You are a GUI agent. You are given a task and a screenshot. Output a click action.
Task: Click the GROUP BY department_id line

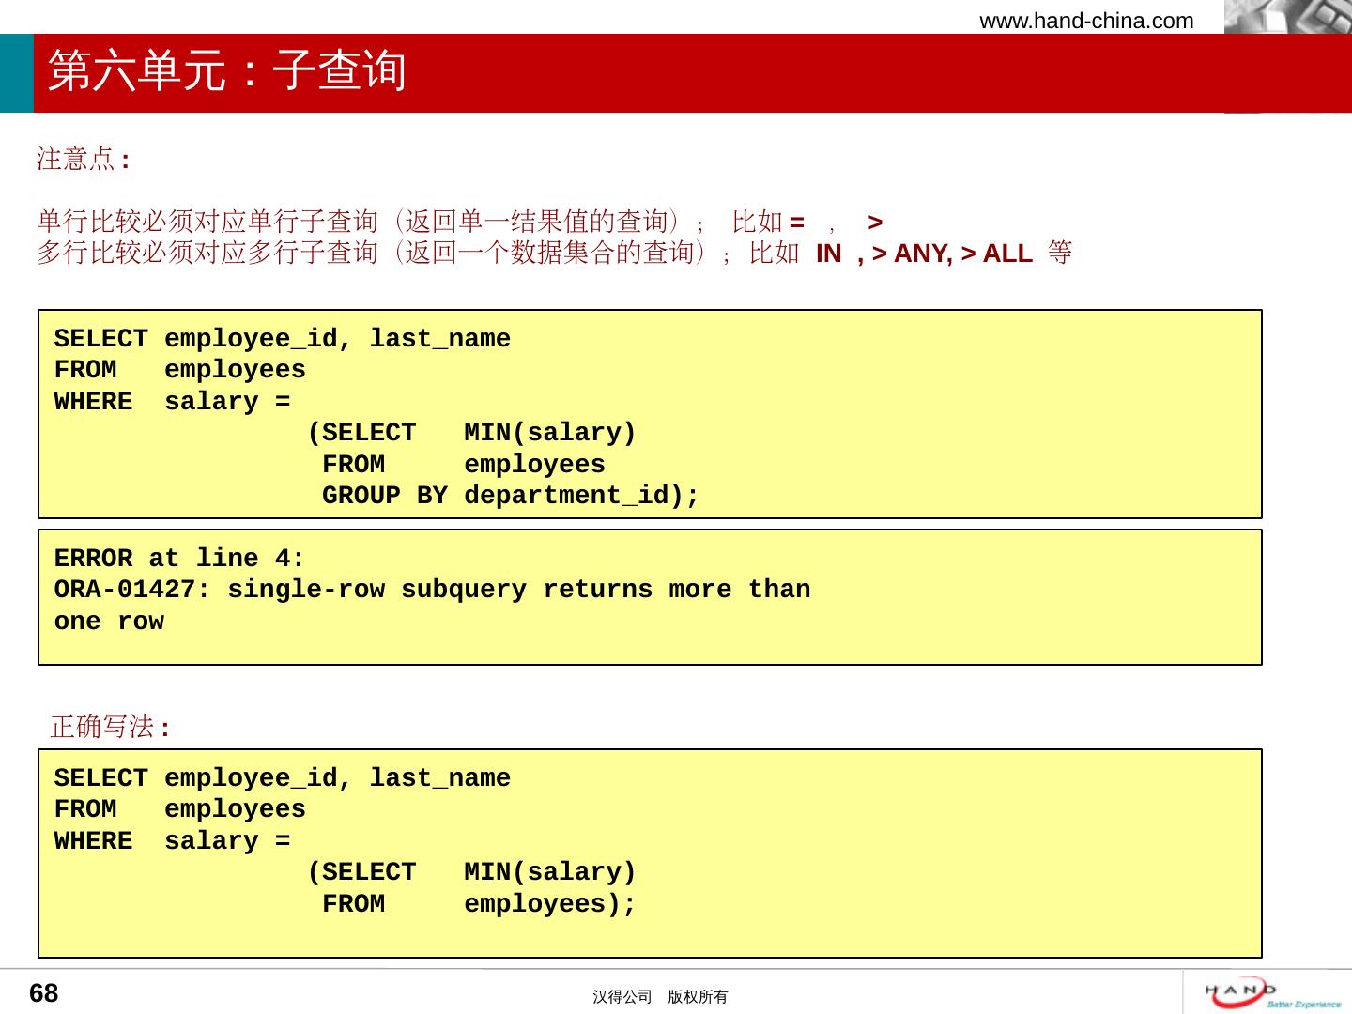510,496
